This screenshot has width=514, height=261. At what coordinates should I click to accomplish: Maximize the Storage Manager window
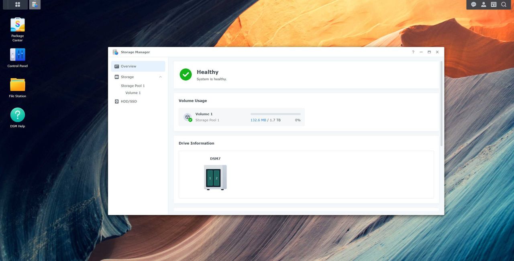click(x=429, y=52)
